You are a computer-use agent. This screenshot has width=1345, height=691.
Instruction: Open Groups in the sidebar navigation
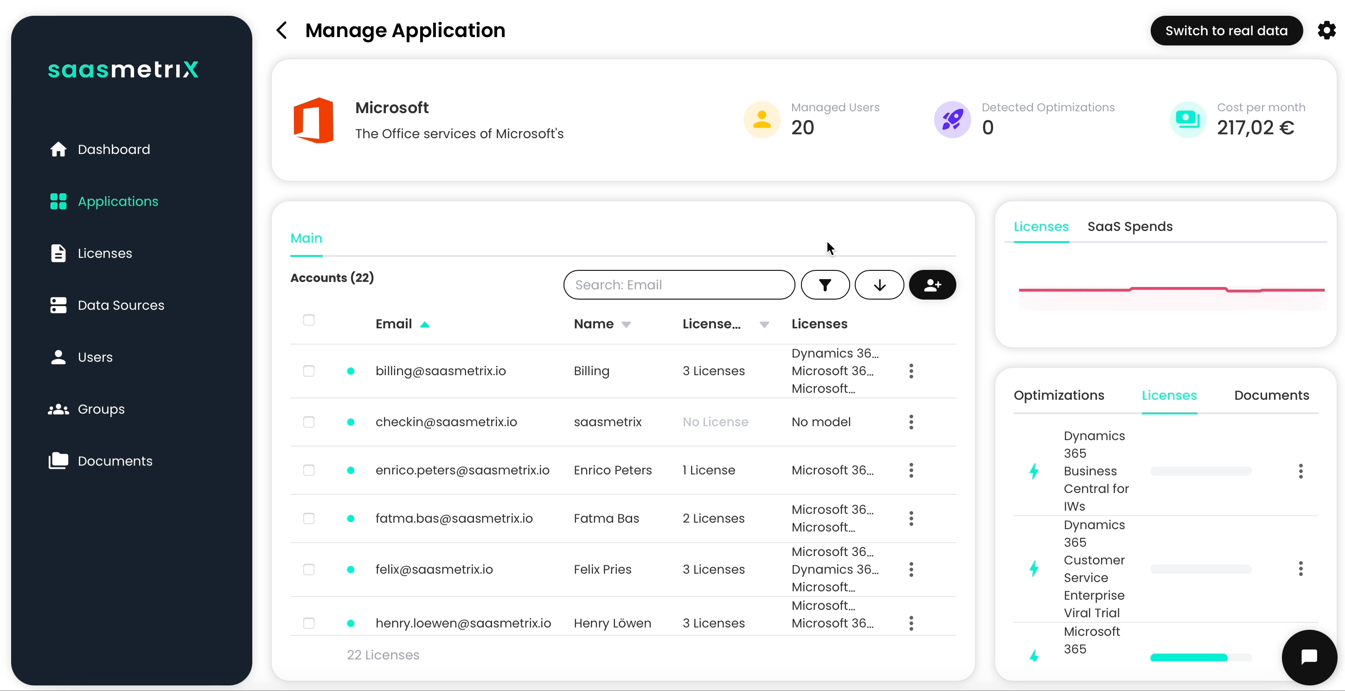click(x=101, y=409)
